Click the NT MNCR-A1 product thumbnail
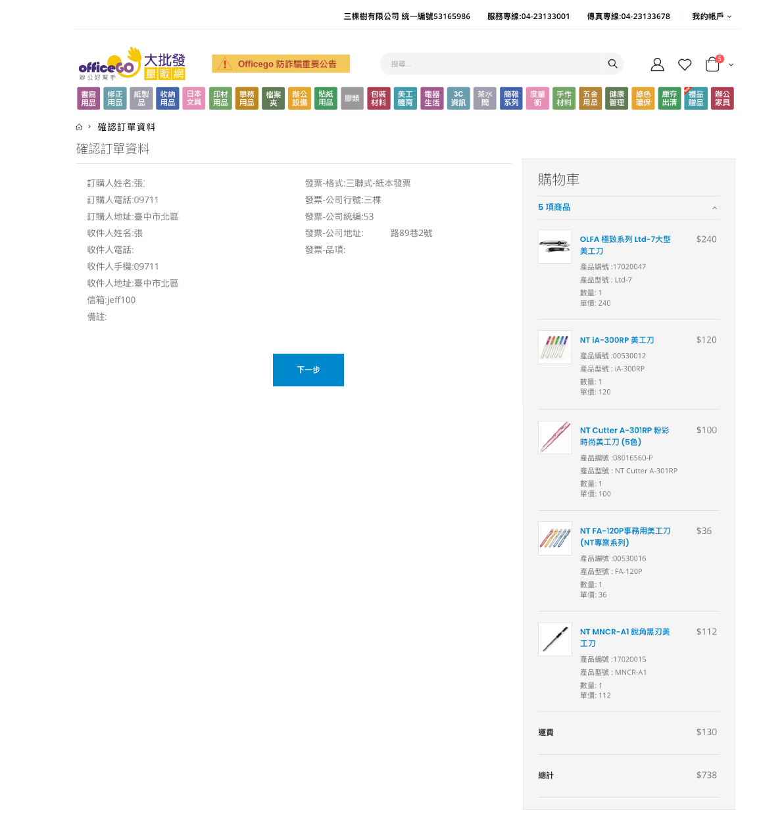 coord(554,639)
